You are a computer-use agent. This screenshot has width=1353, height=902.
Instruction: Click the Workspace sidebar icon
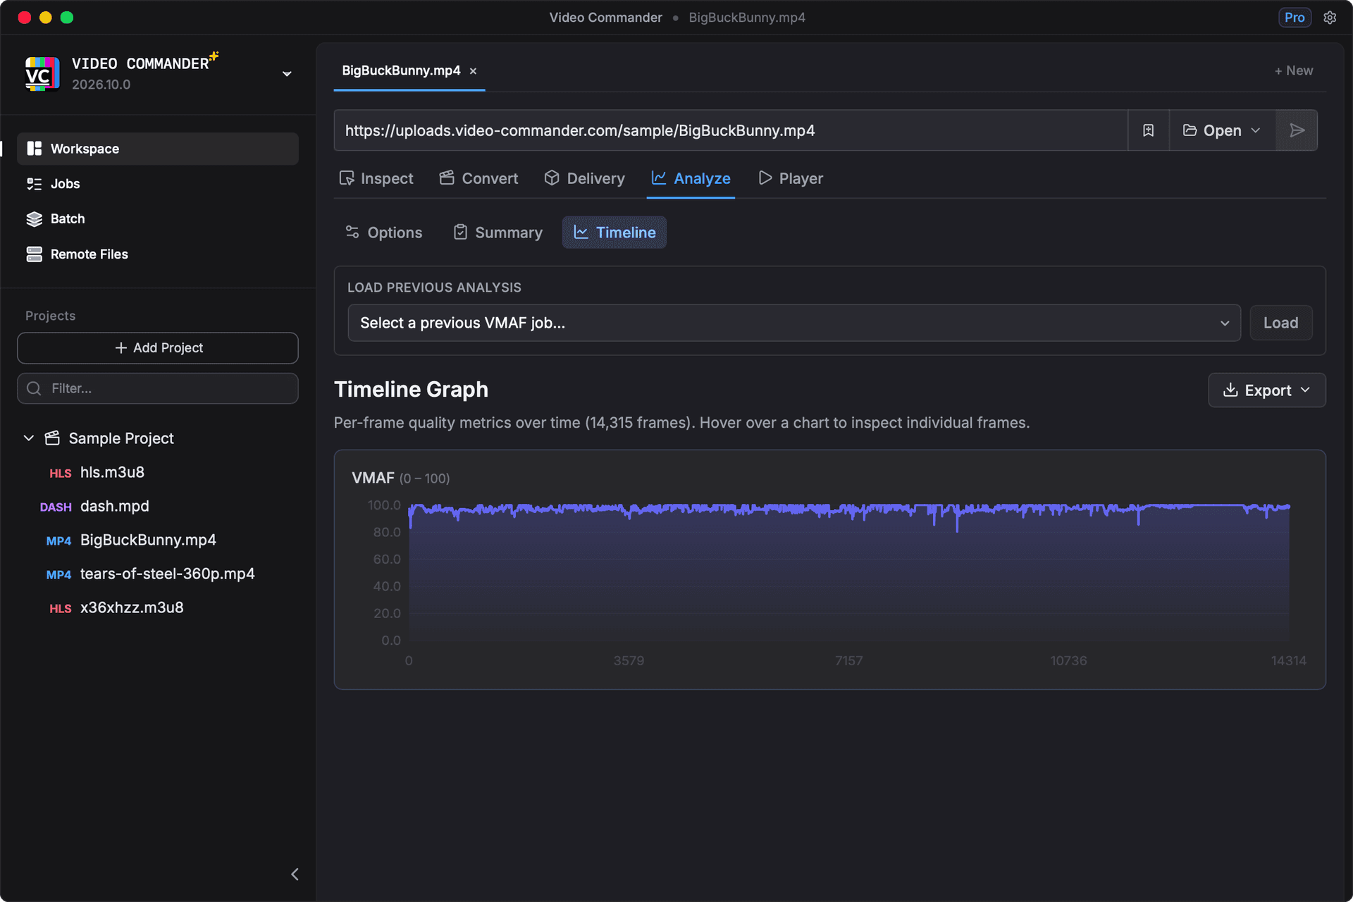(34, 149)
